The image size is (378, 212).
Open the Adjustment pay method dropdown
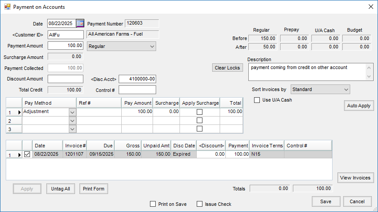coord(72,112)
